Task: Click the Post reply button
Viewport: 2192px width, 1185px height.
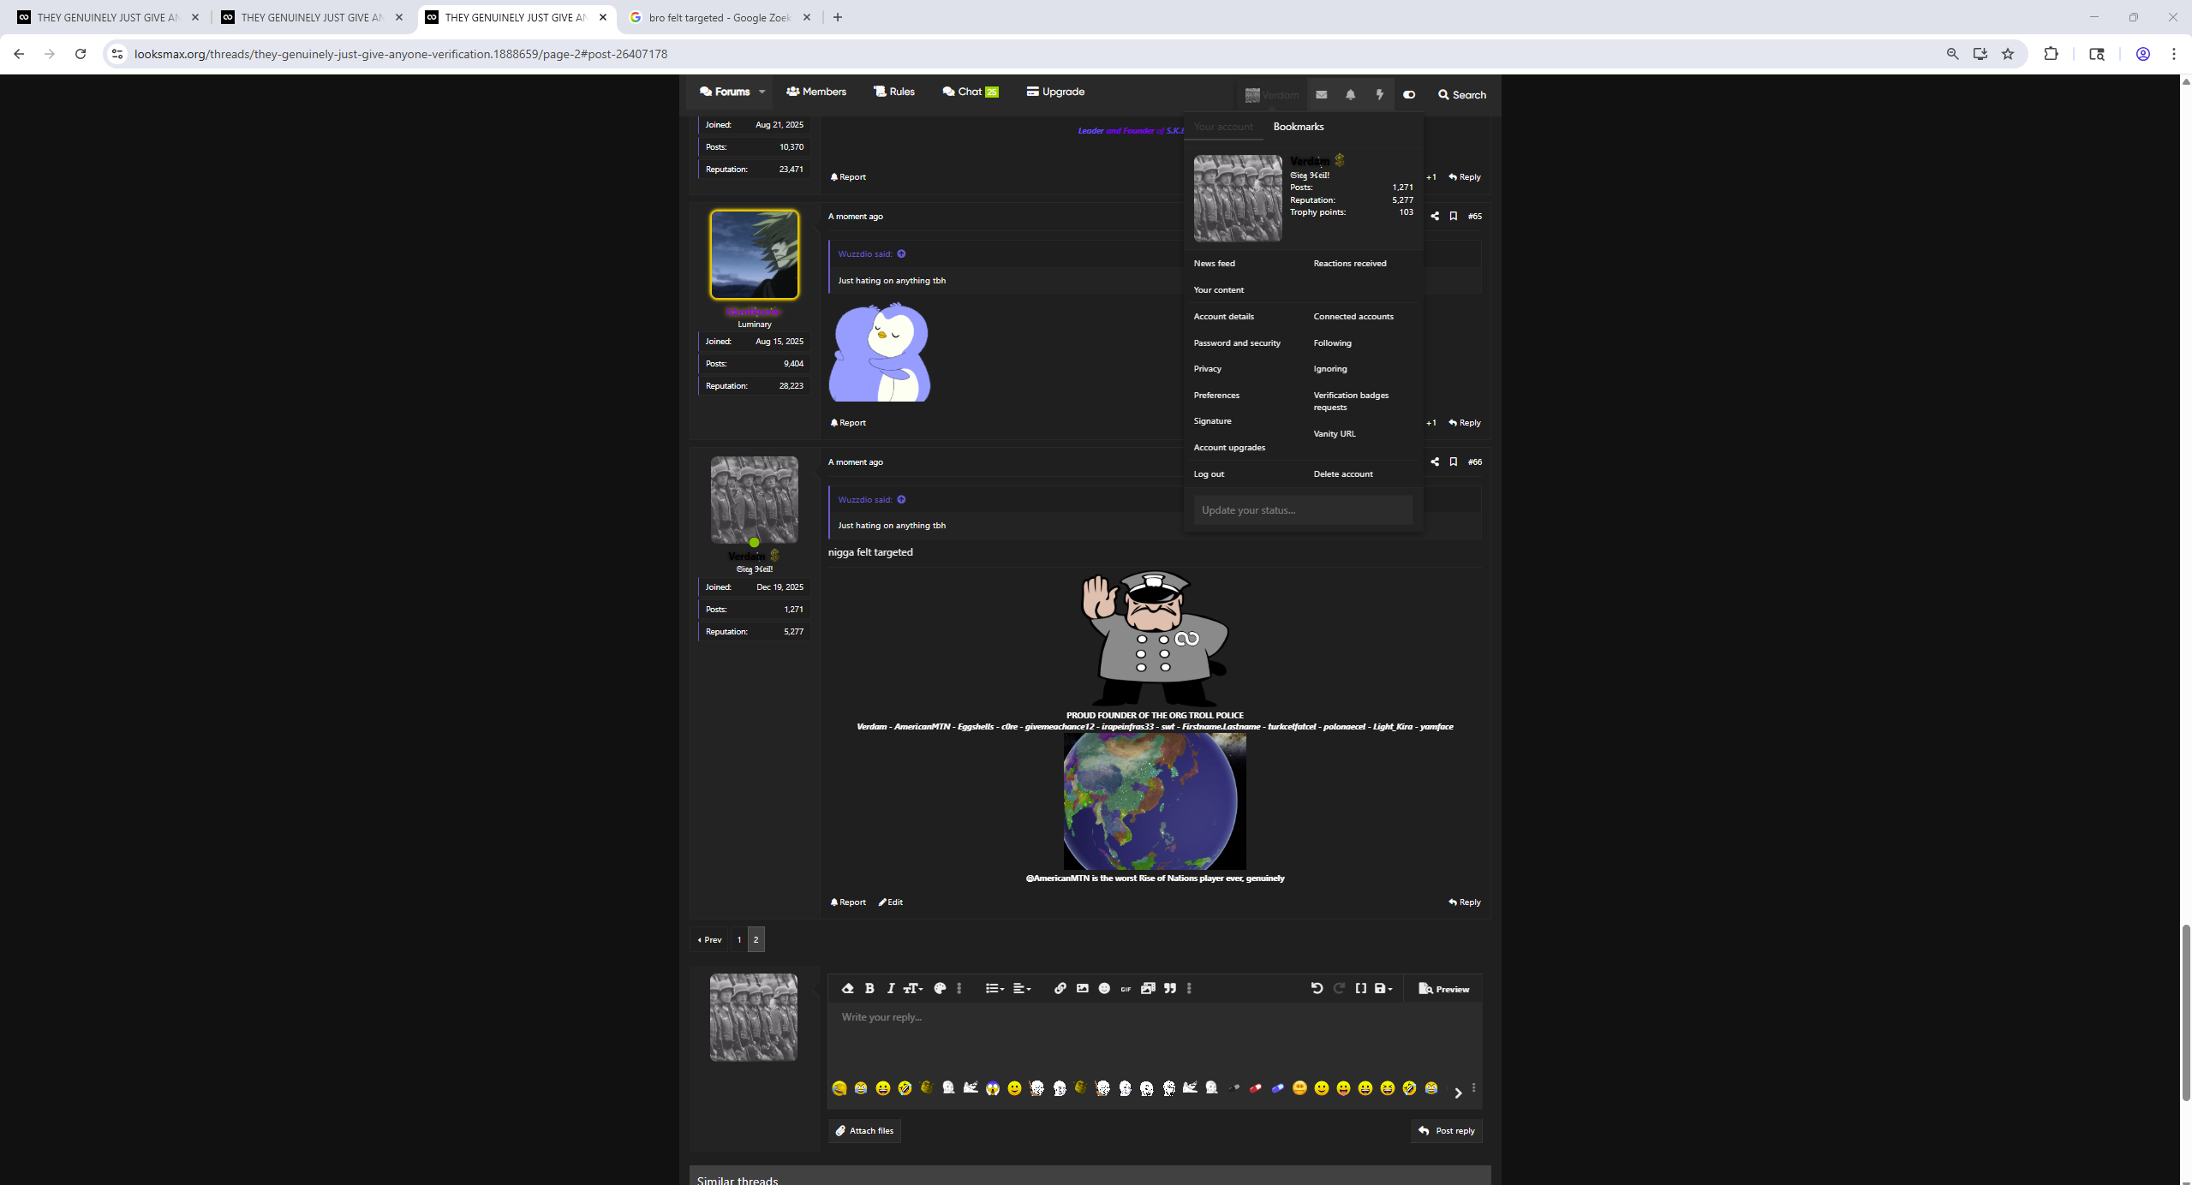Action: pyautogui.click(x=1447, y=1130)
